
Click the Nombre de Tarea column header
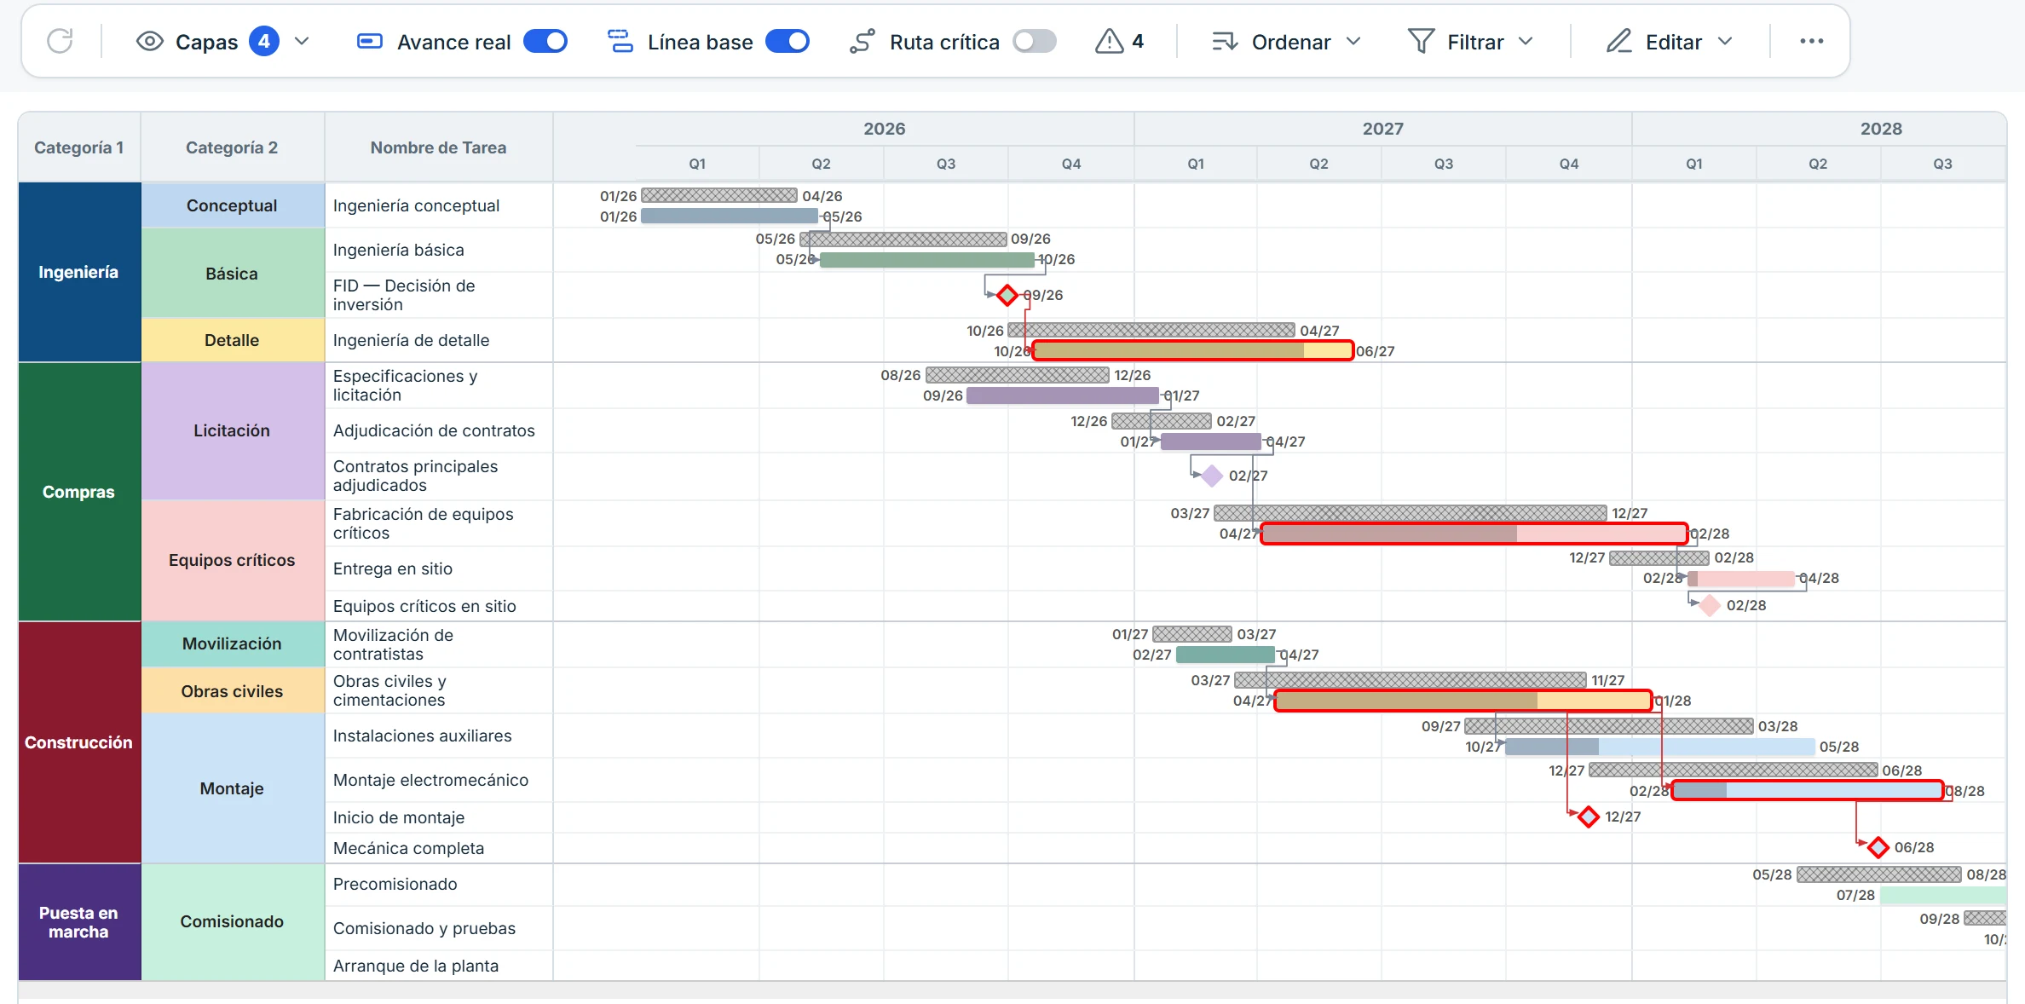tap(438, 147)
